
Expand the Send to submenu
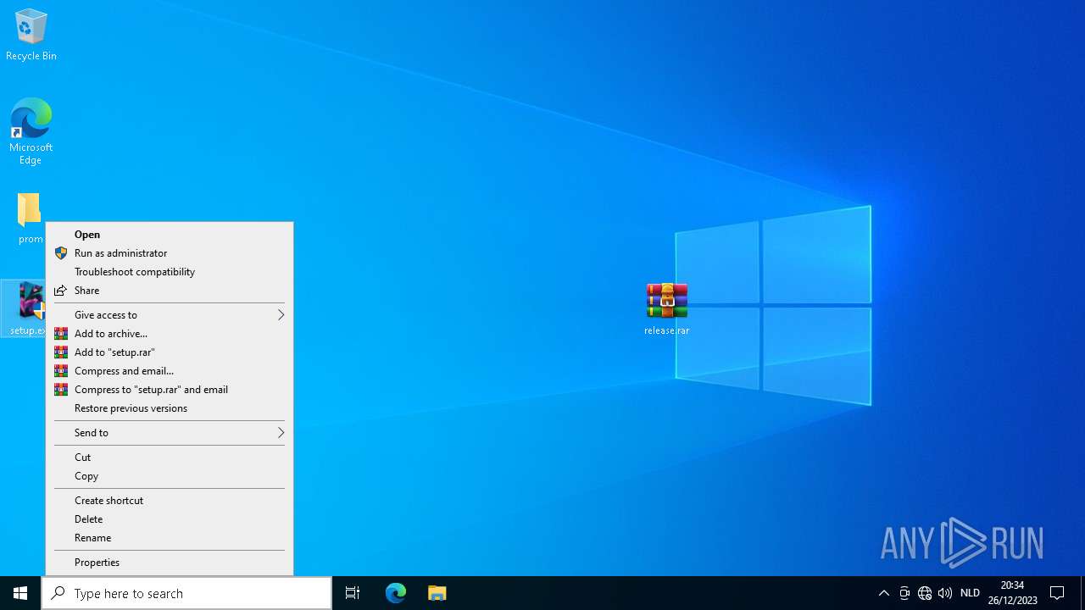pos(170,433)
